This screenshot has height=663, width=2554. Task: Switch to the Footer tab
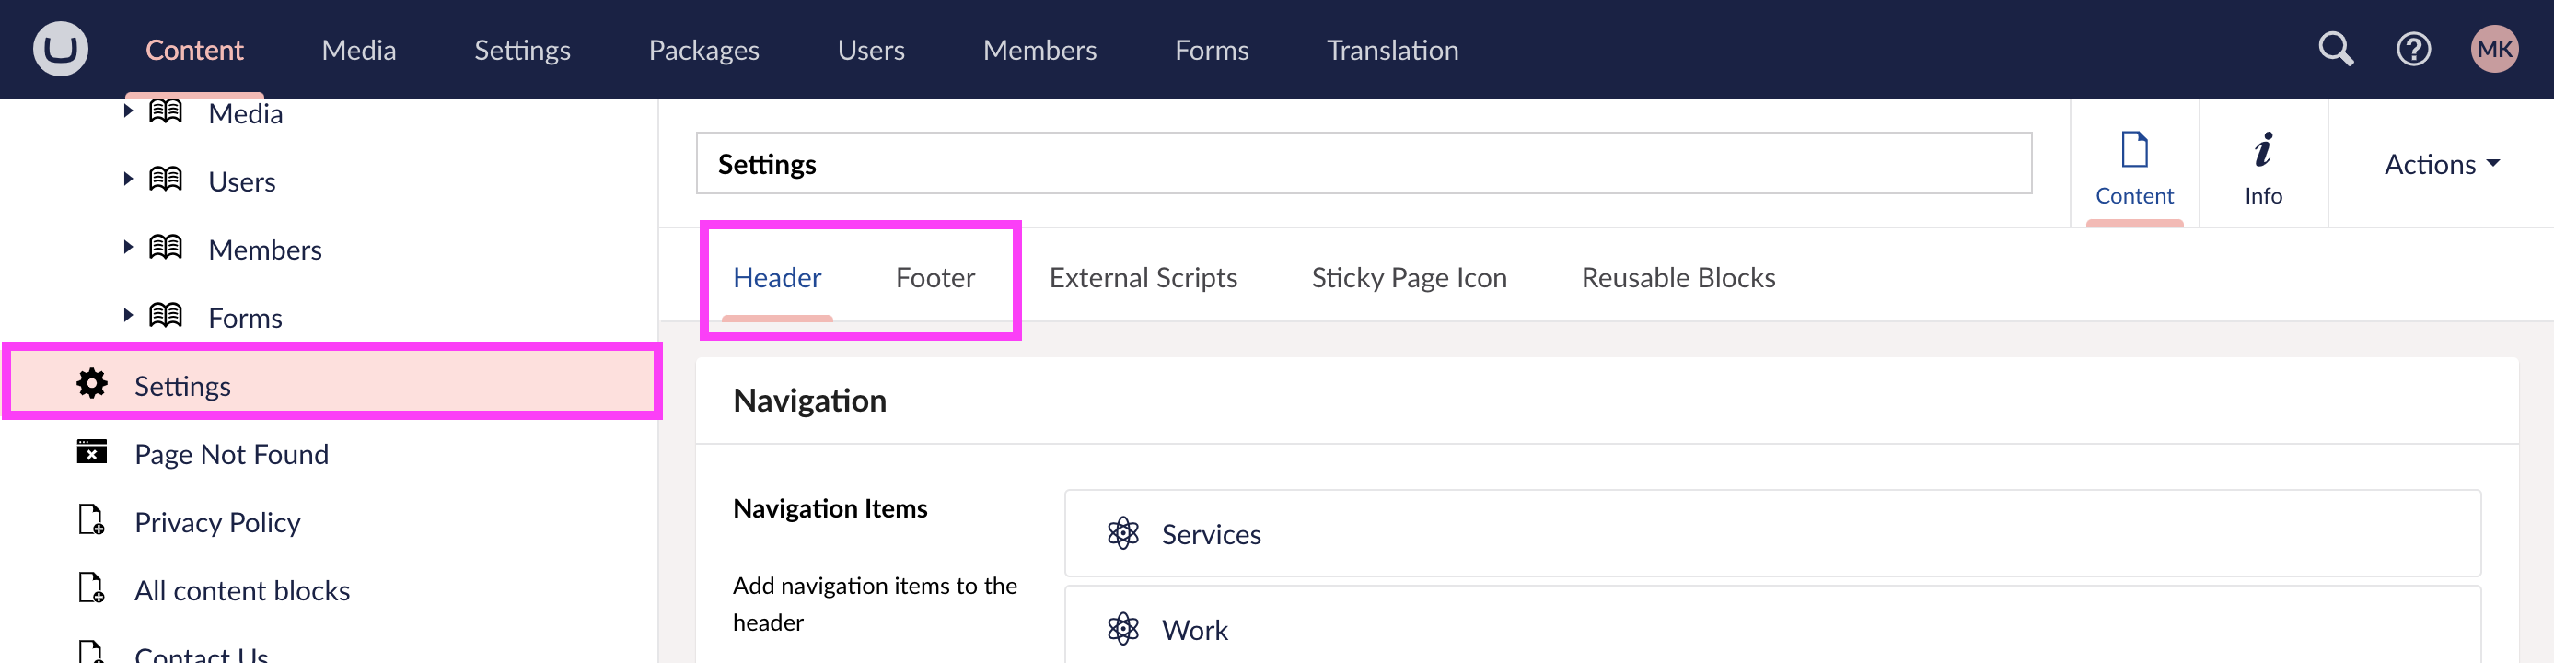(x=935, y=277)
